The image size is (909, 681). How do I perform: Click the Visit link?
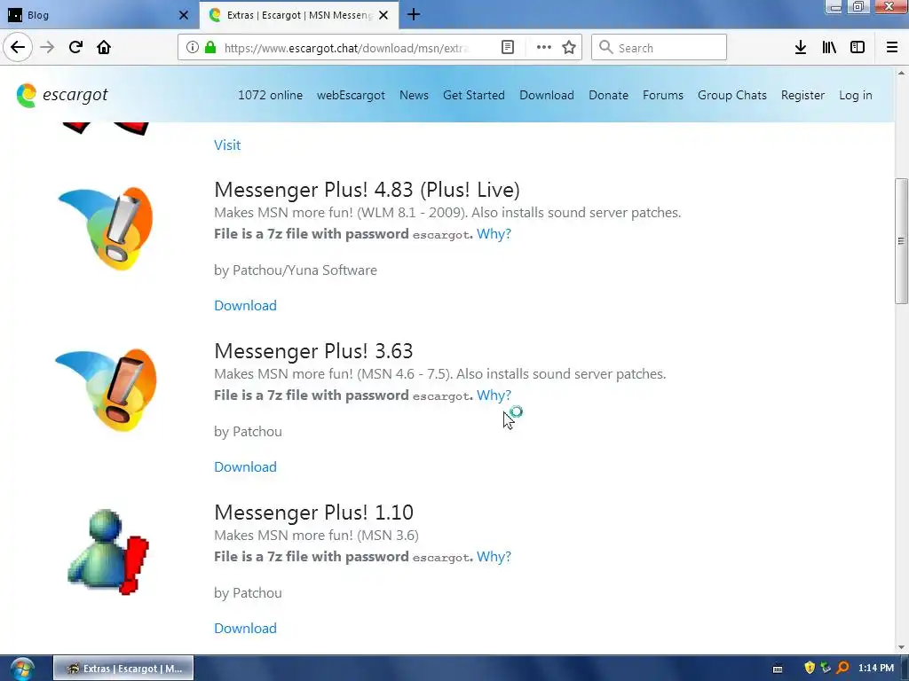227,145
